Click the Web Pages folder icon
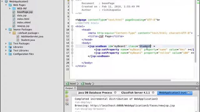The width and height of the screenshot is (200, 112). tap(10, 5)
